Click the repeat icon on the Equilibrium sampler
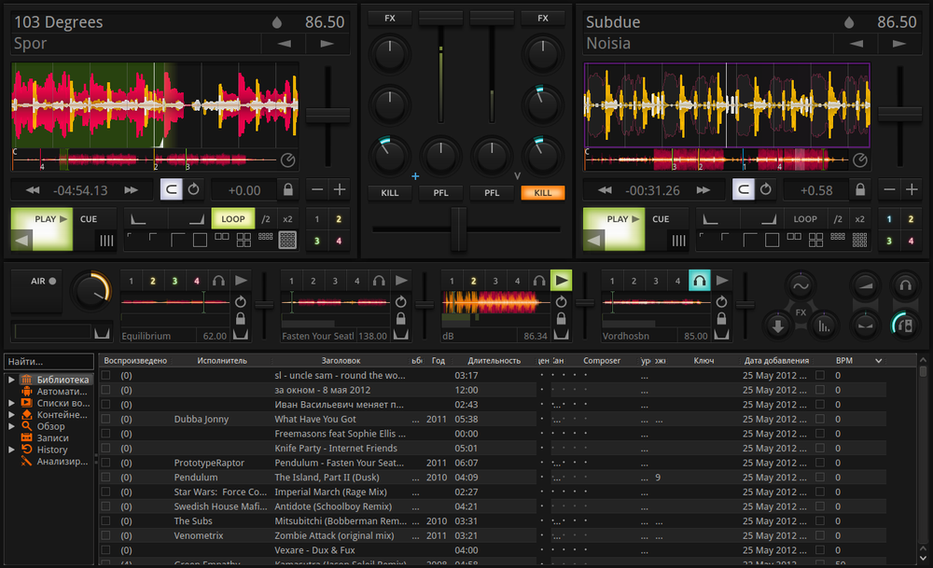This screenshot has width=933, height=568. pos(240,302)
